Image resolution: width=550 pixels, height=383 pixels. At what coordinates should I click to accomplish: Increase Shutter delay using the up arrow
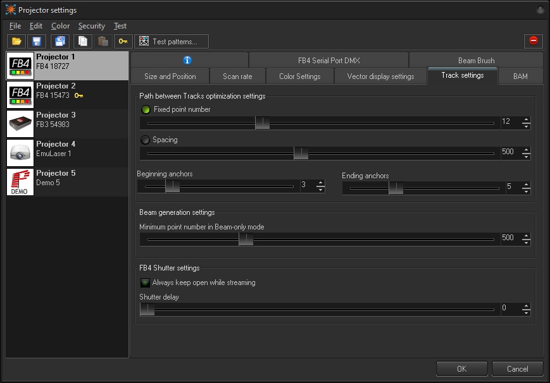click(526, 306)
